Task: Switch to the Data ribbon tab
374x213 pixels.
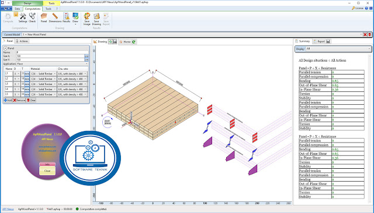Action: (x=17, y=9)
